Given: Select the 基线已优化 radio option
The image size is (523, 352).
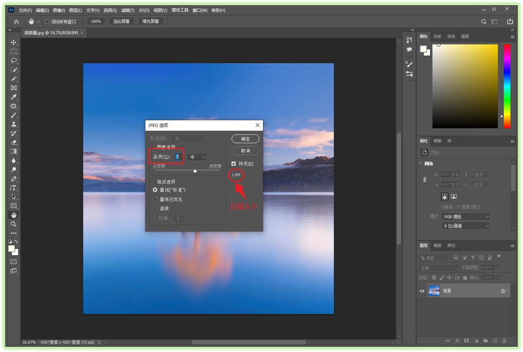Looking at the screenshot, I should click(155, 199).
